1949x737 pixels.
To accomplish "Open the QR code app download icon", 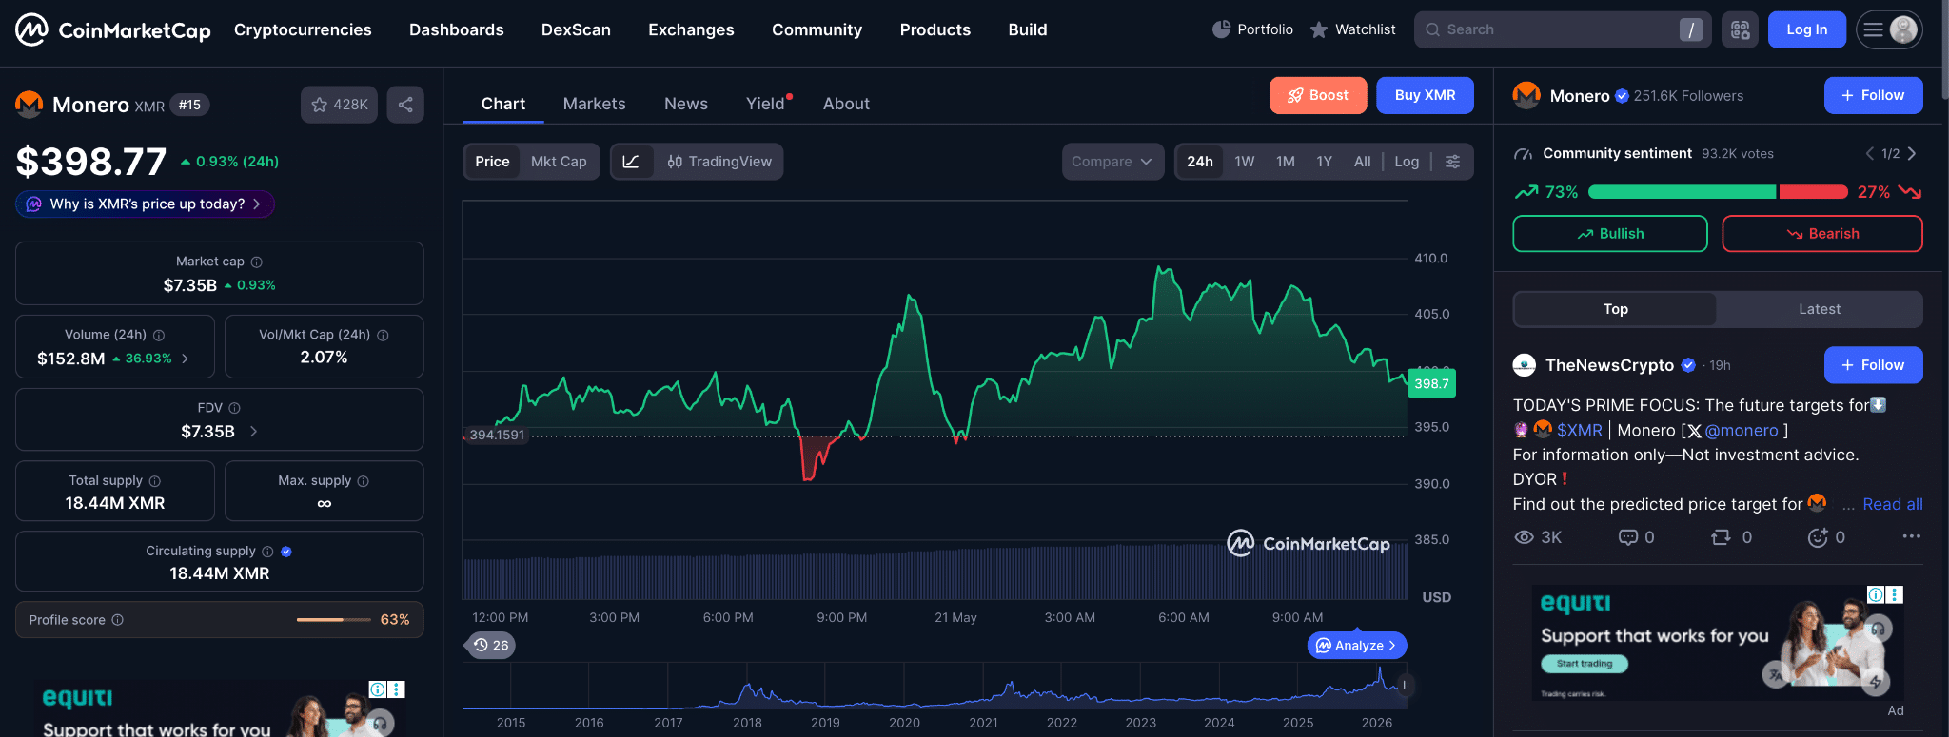I will tap(1740, 29).
